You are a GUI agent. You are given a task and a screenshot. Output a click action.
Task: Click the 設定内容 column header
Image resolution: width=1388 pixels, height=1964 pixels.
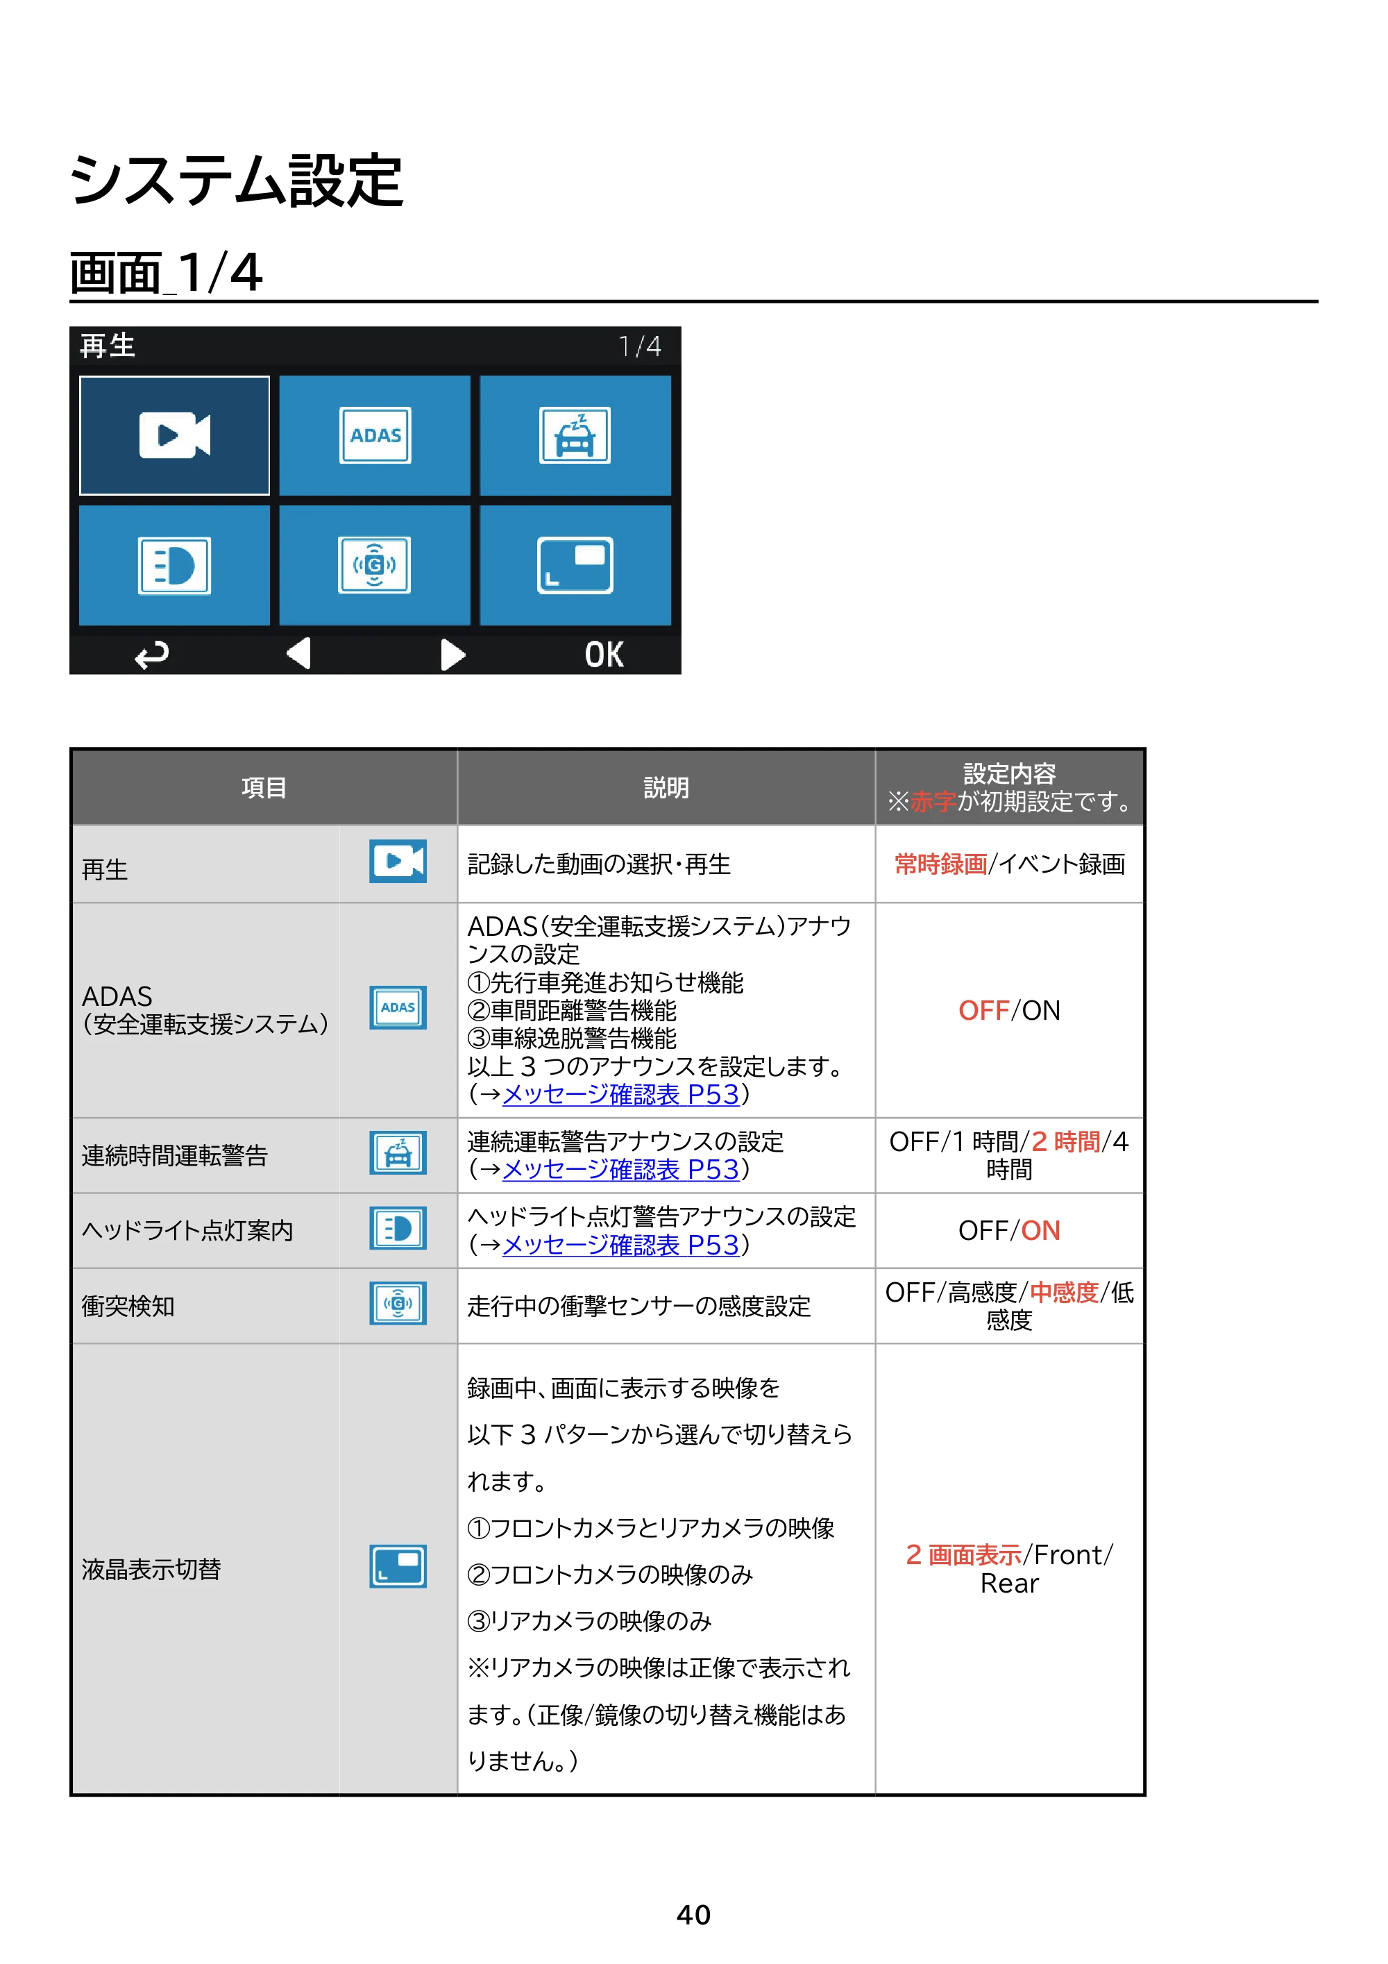(x=1009, y=788)
